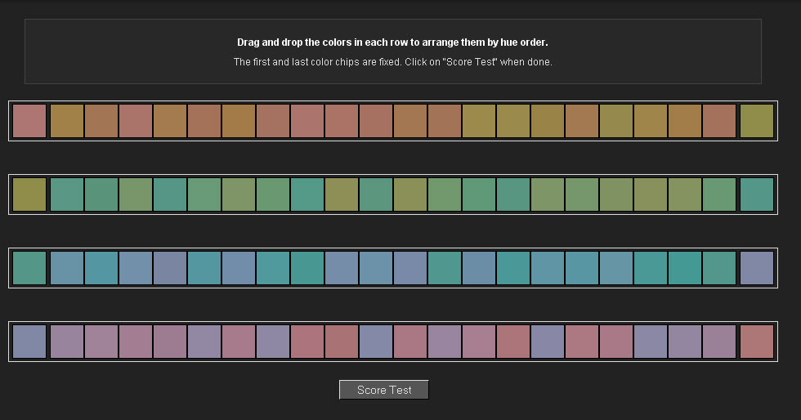801x420 pixels.
Task: Pick the fourth chip in the top row
Action: [x=136, y=121]
